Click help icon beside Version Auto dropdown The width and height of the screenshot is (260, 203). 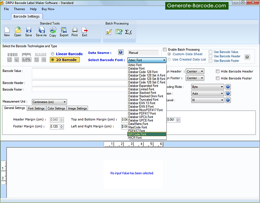(x=228, y=94)
